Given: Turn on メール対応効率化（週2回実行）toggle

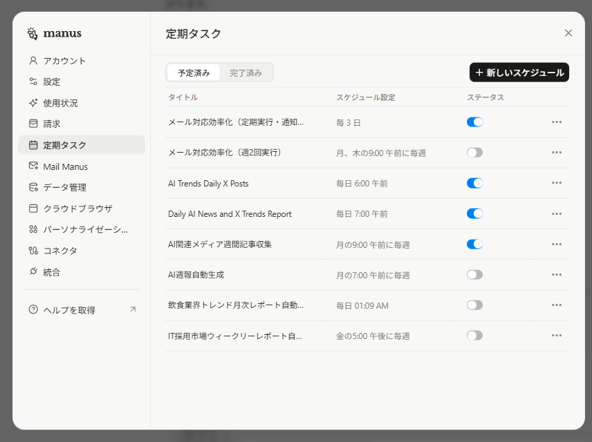Looking at the screenshot, I should pos(474,153).
